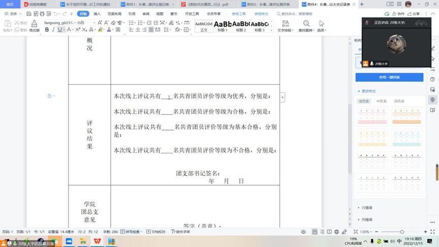Click 缺失字体 in the status bar
Image resolution: width=439 pixels, height=247 pixels.
(x=180, y=232)
